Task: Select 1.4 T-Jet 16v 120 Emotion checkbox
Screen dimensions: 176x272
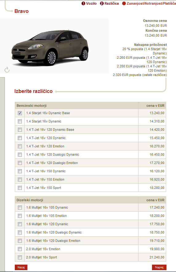Action: [x=20, y=146]
